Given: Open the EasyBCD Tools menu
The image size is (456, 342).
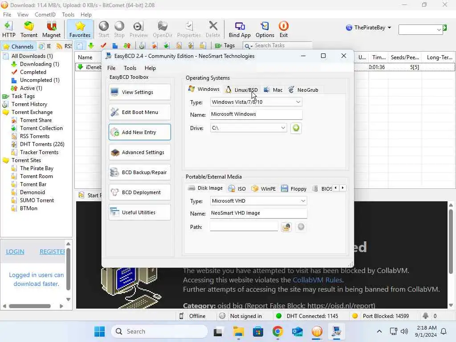Looking at the screenshot, I should tap(130, 68).
